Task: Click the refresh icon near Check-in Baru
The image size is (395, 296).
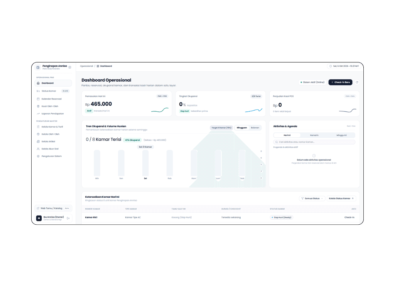Action: [357, 82]
